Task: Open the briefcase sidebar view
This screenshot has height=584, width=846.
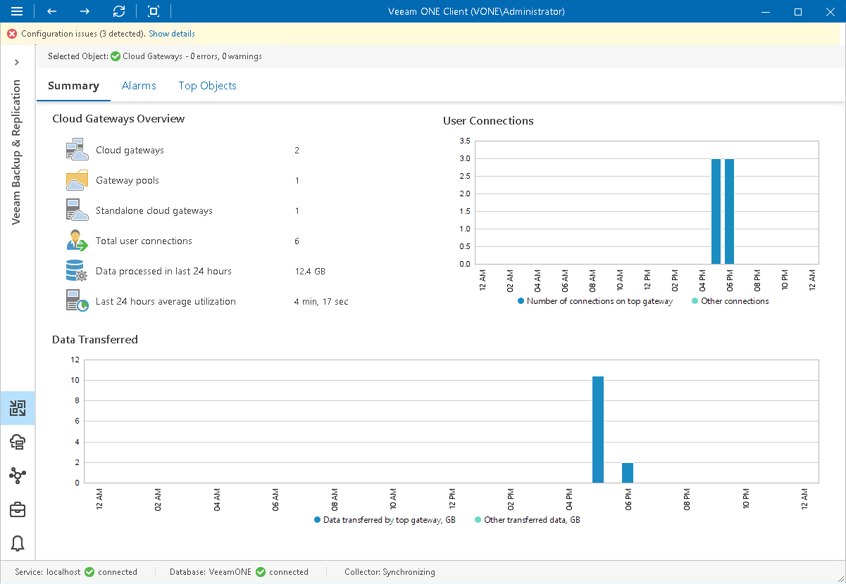Action: point(18,509)
